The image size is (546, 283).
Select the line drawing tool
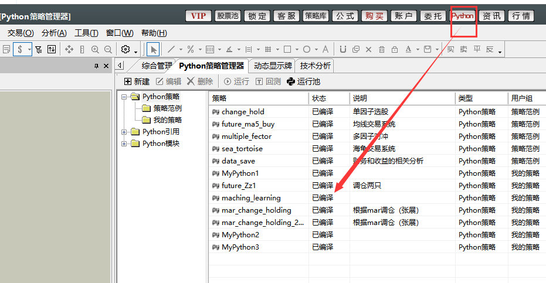pyautogui.click(x=171, y=49)
